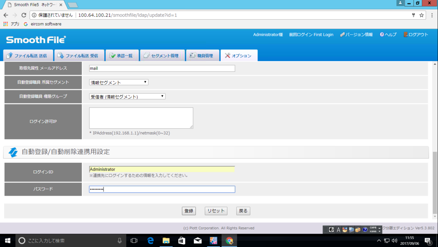
Task: Click the browser address bar URL
Action: (127, 15)
